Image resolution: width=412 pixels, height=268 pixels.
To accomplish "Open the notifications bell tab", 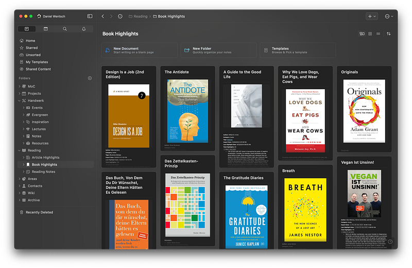I will [x=84, y=29].
